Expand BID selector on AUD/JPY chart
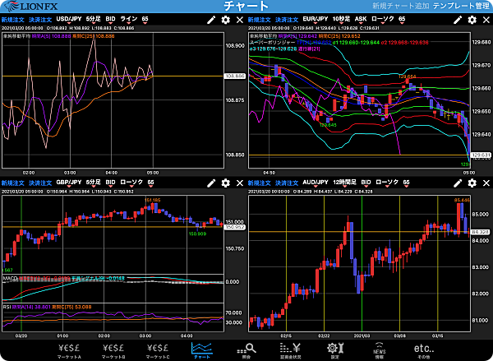This screenshot has height=361, width=493. pos(366,183)
